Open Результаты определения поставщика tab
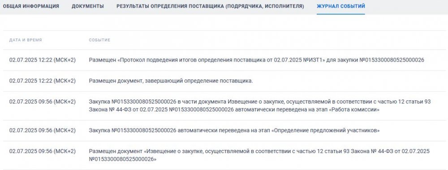 click(x=210, y=6)
